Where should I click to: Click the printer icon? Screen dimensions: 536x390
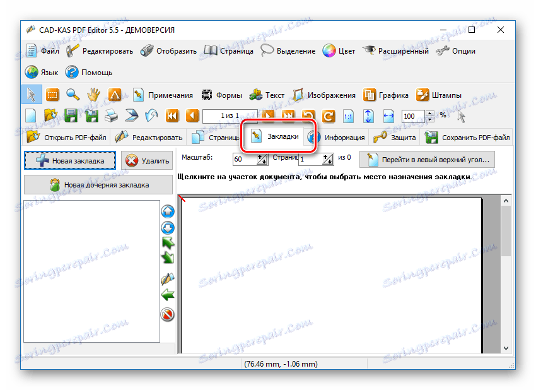tap(111, 116)
